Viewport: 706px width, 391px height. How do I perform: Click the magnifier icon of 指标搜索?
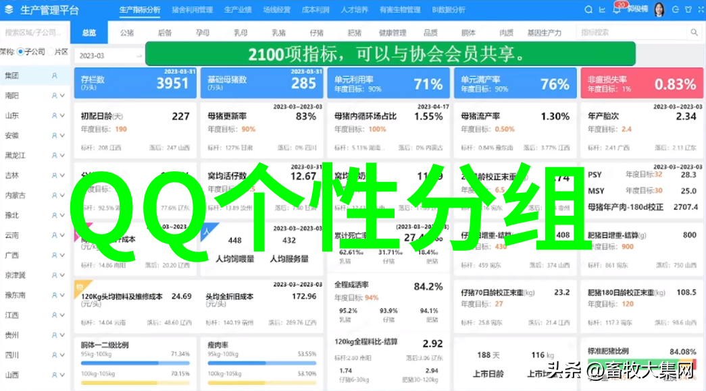coord(695,32)
